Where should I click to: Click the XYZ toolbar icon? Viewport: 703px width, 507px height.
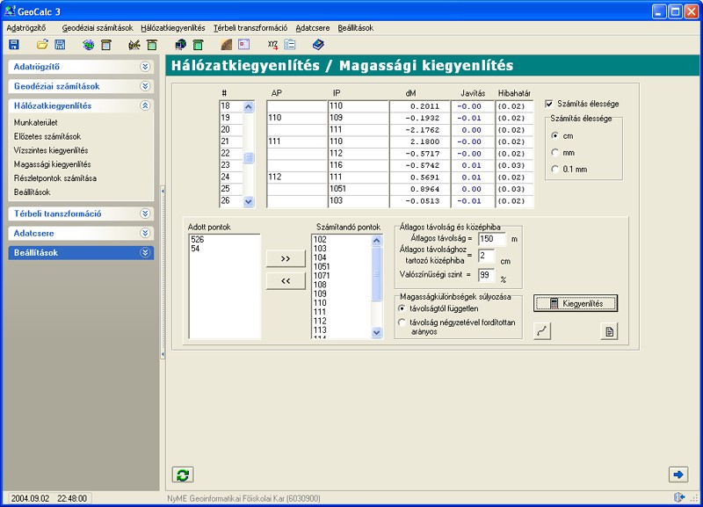[272, 45]
